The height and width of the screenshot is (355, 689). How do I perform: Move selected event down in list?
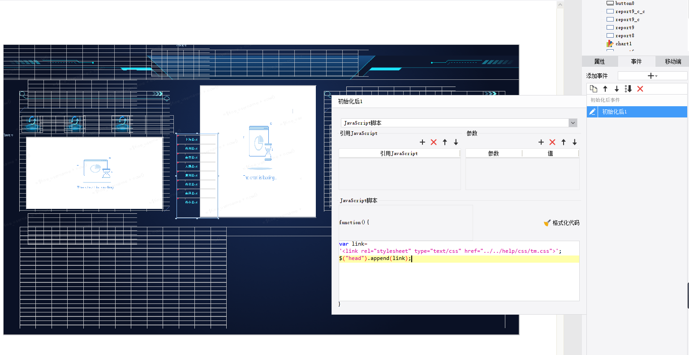click(617, 89)
